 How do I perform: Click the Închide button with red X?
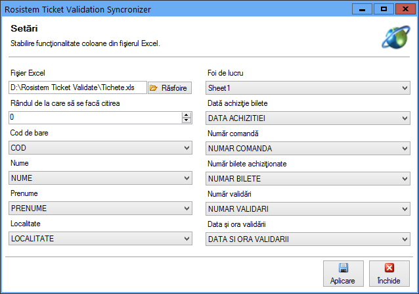coord(389,274)
